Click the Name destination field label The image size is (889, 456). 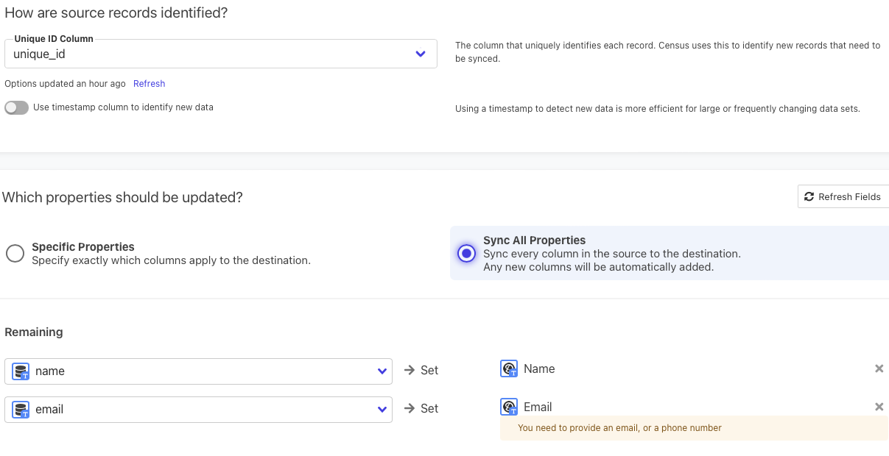[539, 369]
